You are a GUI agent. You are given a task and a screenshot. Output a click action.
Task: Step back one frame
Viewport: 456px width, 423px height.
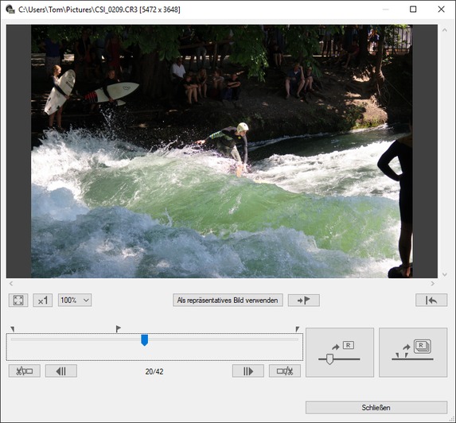tap(61, 371)
